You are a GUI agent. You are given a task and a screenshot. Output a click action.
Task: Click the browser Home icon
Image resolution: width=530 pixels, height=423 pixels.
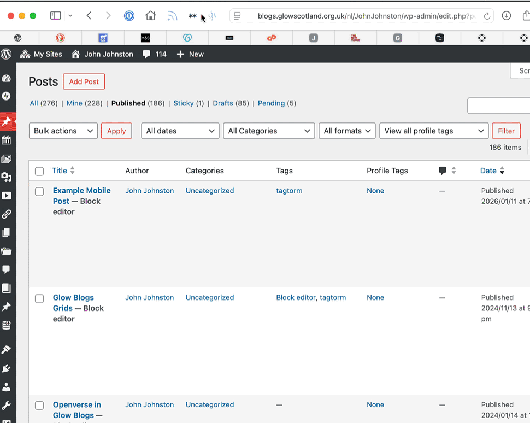(x=150, y=15)
